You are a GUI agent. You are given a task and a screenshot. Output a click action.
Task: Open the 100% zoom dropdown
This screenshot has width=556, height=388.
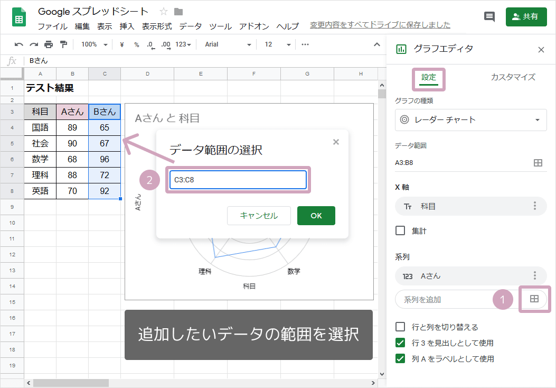click(93, 44)
